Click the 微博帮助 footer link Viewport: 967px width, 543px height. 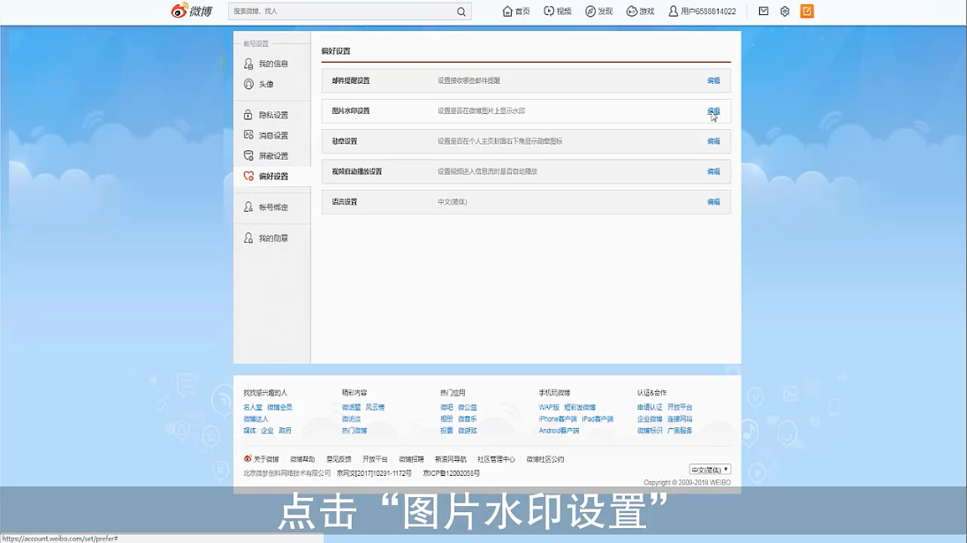(302, 459)
